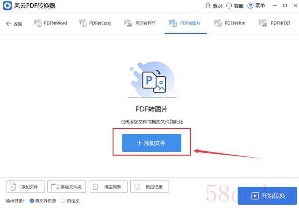This screenshot has width=299, height=208.
Task: Click the PDF转PPT slide icon
Action: (x=128, y=23)
